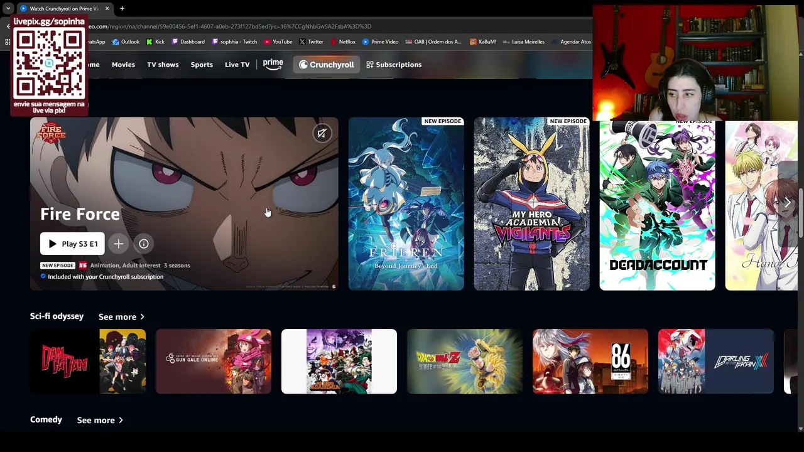The width and height of the screenshot is (804, 452).
Task: Open the sophhia - Twitch bookmark
Action: pos(234,42)
